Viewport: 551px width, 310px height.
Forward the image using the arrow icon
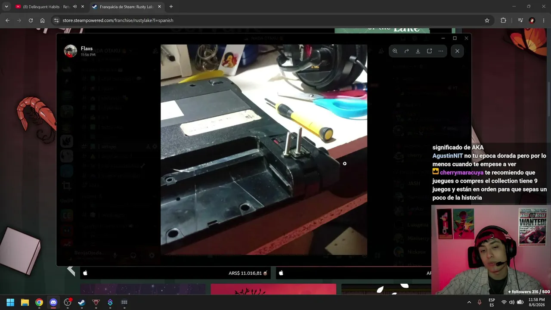click(x=406, y=51)
